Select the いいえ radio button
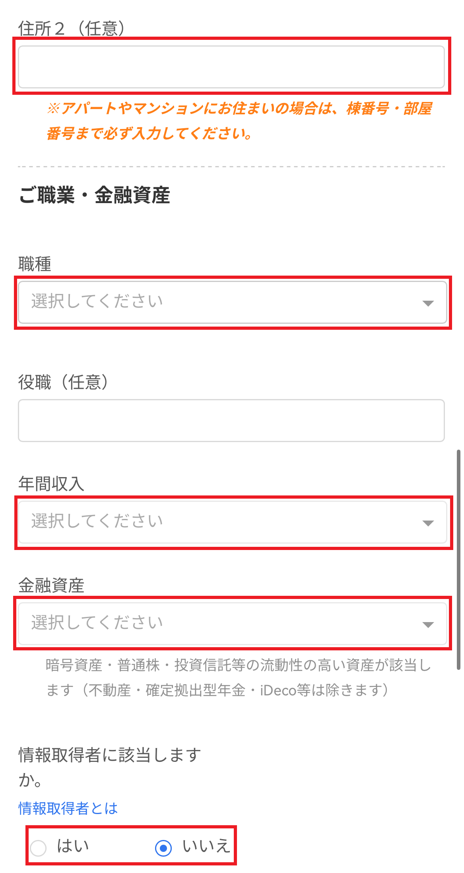The width and height of the screenshot is (464, 873). pyautogui.click(x=163, y=848)
